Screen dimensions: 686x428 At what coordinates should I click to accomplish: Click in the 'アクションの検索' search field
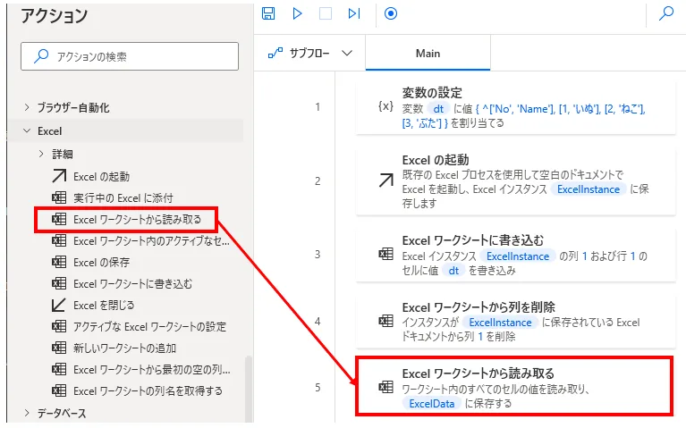(x=130, y=56)
